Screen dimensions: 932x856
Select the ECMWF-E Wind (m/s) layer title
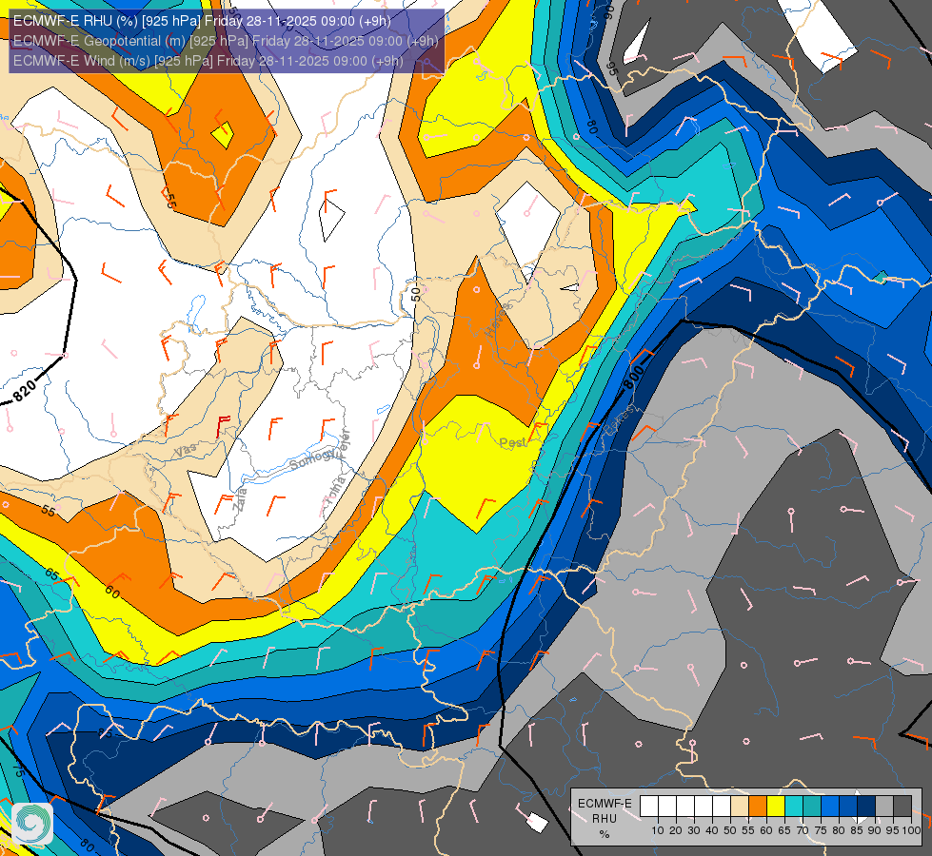(x=208, y=61)
